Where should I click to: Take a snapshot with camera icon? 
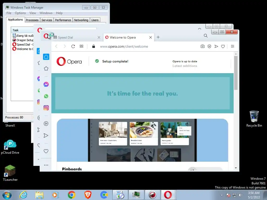point(202,46)
